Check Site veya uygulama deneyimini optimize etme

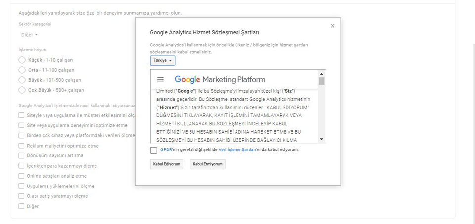[21, 125]
